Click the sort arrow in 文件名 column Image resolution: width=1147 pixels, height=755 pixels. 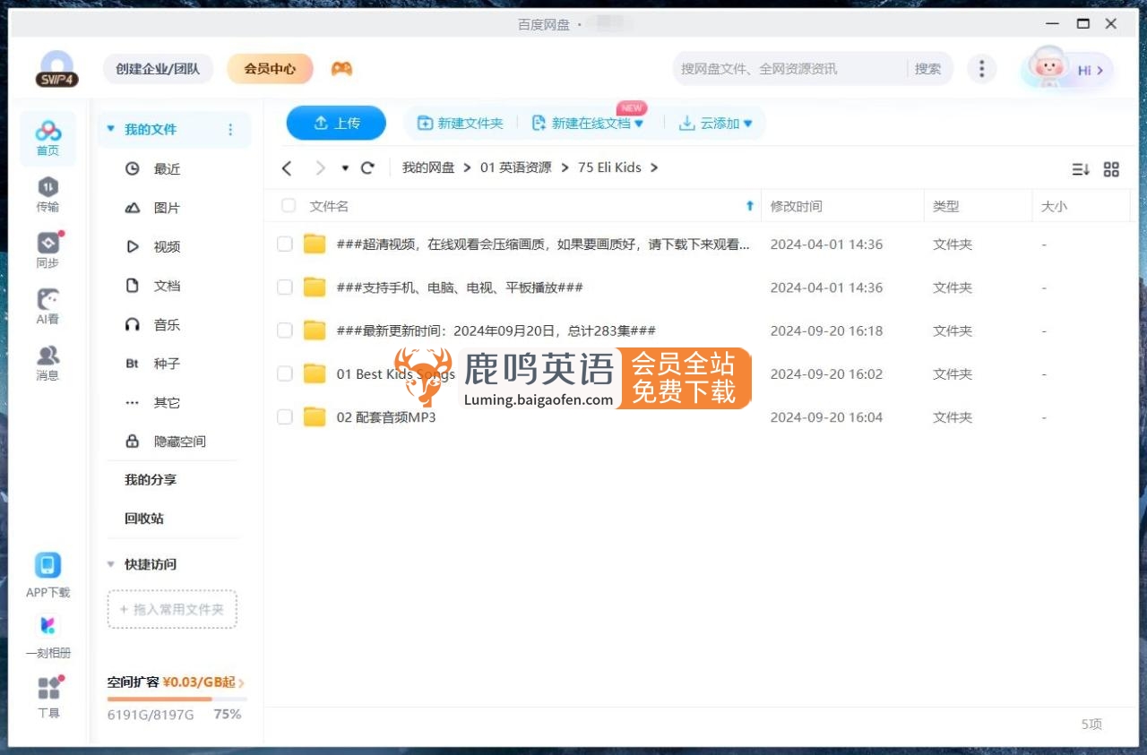point(750,206)
